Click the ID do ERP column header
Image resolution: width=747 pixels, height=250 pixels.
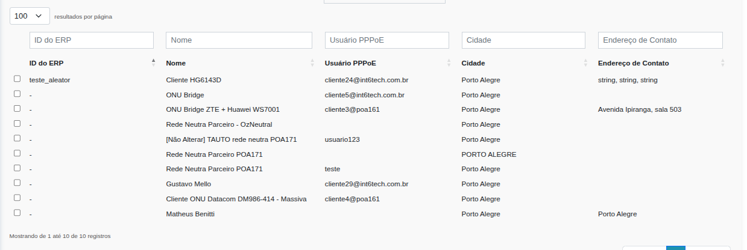[x=46, y=63]
